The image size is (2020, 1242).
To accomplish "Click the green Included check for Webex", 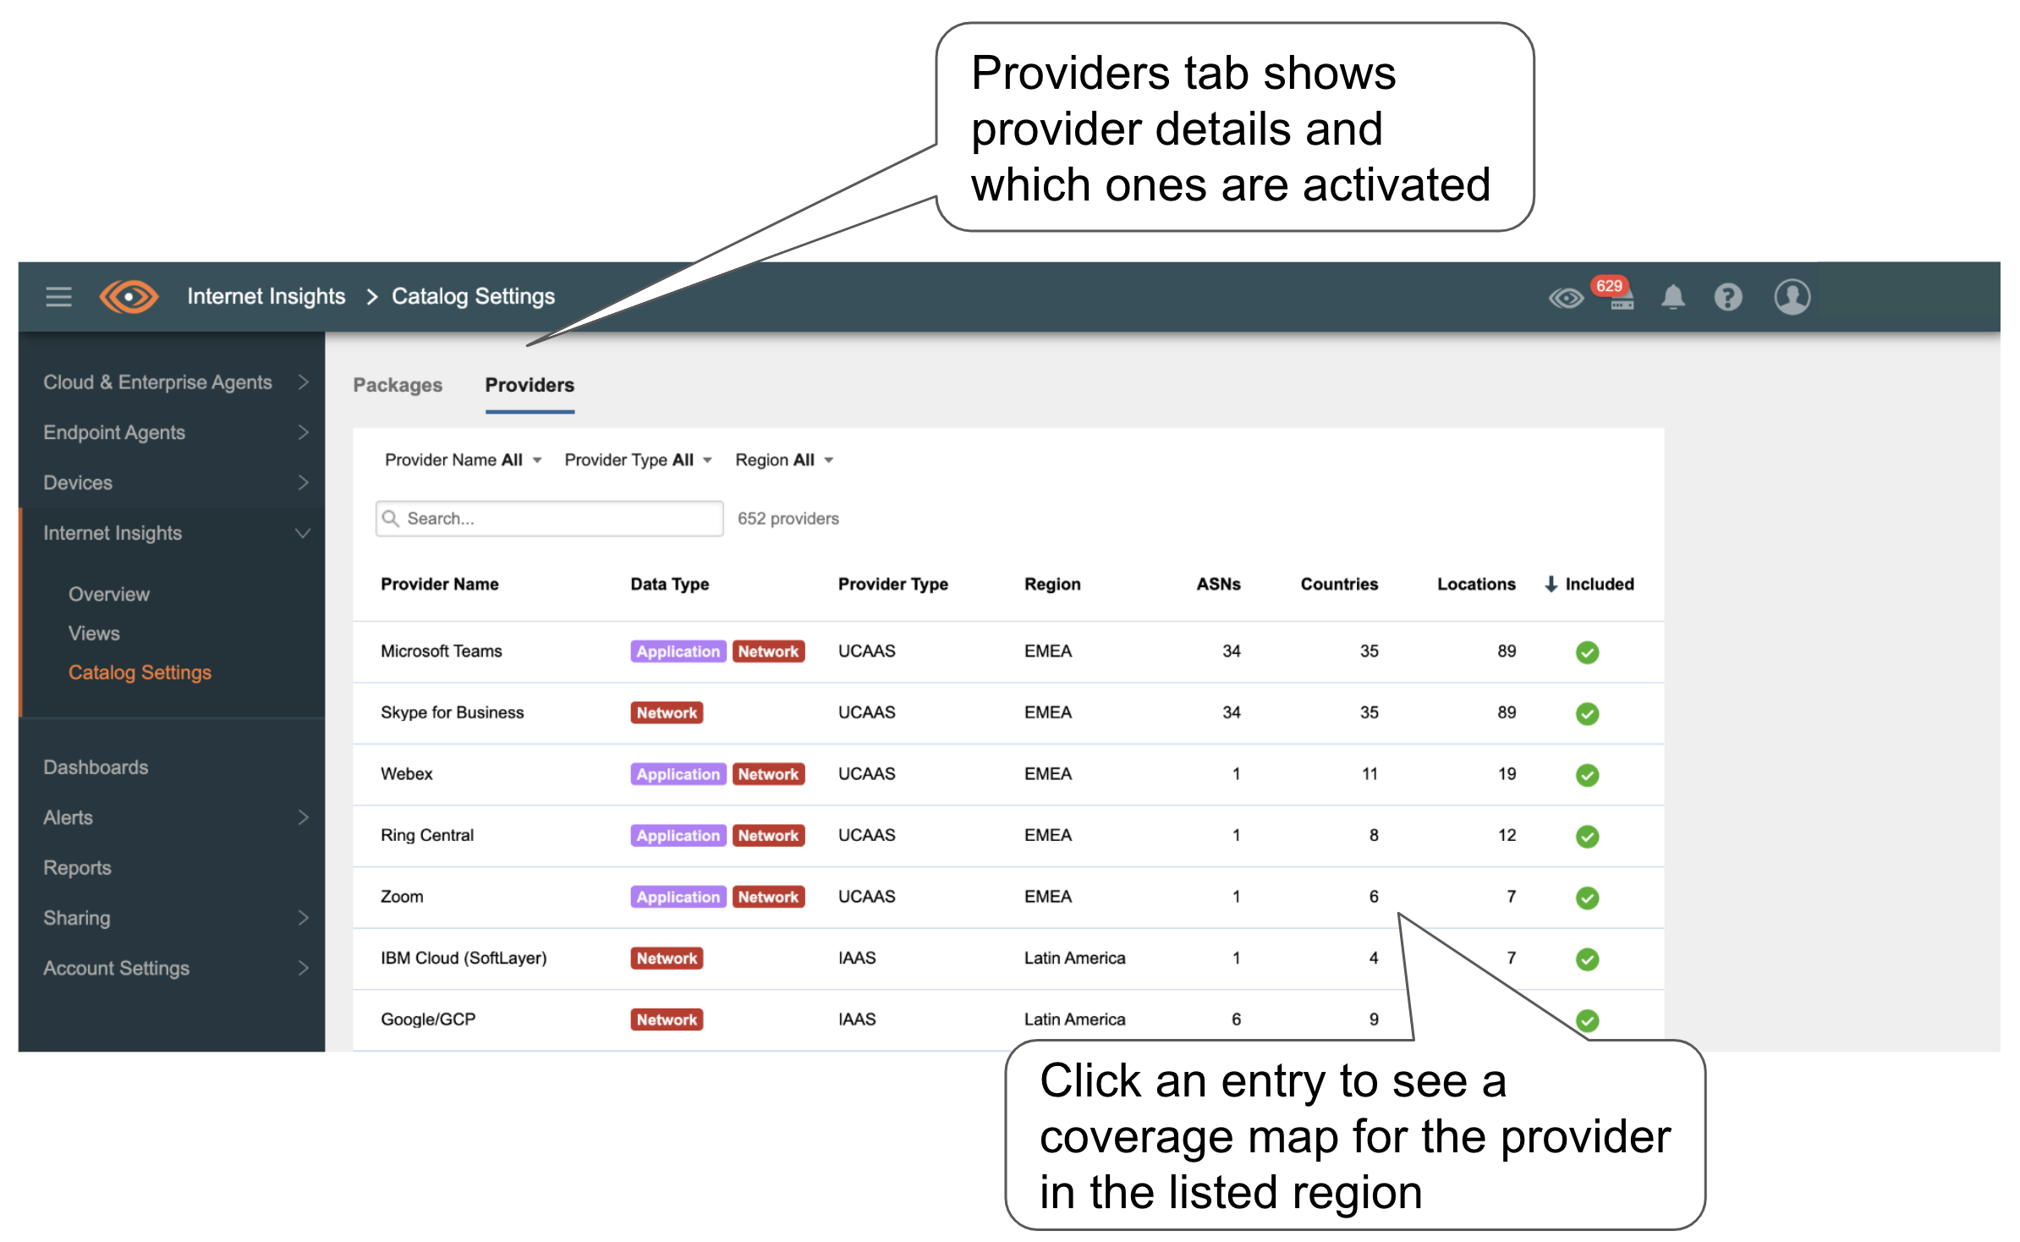I will pos(1587,774).
